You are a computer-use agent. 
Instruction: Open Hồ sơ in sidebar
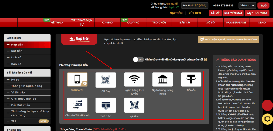coord(27,80)
